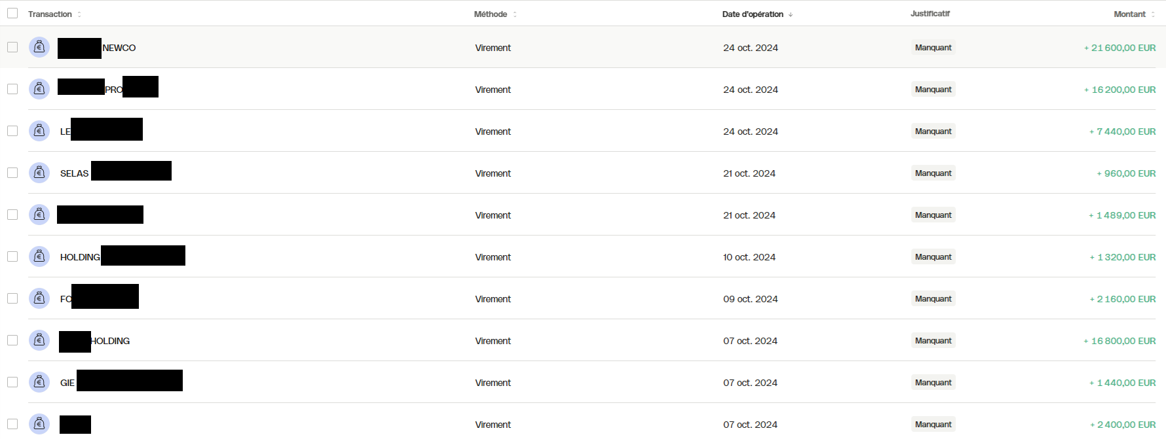Open the 1 320,00 EUR HOLDING transaction

tap(583, 256)
